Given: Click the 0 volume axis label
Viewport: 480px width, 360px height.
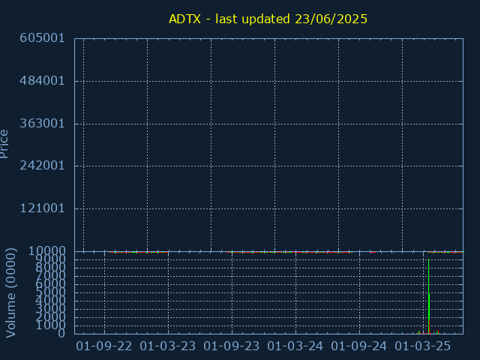Looking at the screenshot, I should coord(61,333).
